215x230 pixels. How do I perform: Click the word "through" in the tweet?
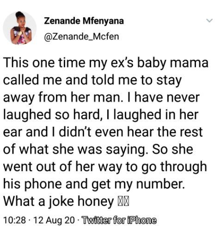(184, 167)
